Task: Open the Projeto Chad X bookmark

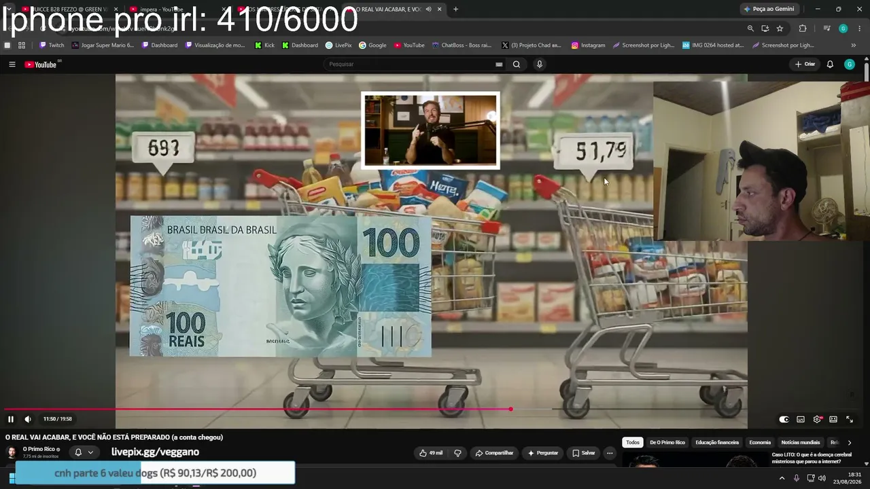Action: pos(532,46)
